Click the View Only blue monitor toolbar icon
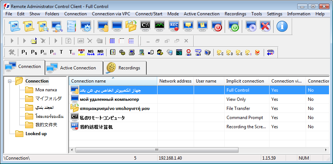333x164 pixels. click(x=117, y=26)
